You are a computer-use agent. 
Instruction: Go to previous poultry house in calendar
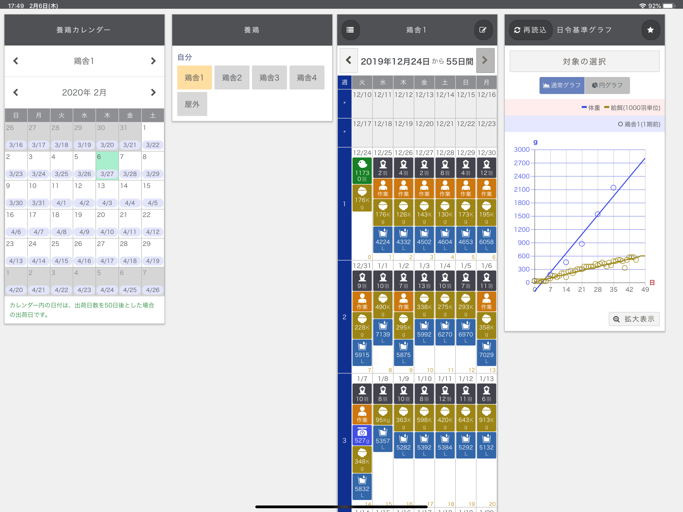pos(16,61)
